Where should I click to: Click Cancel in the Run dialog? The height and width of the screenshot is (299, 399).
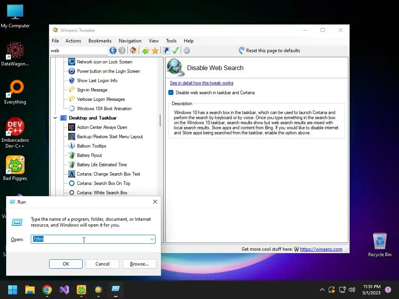click(102, 264)
